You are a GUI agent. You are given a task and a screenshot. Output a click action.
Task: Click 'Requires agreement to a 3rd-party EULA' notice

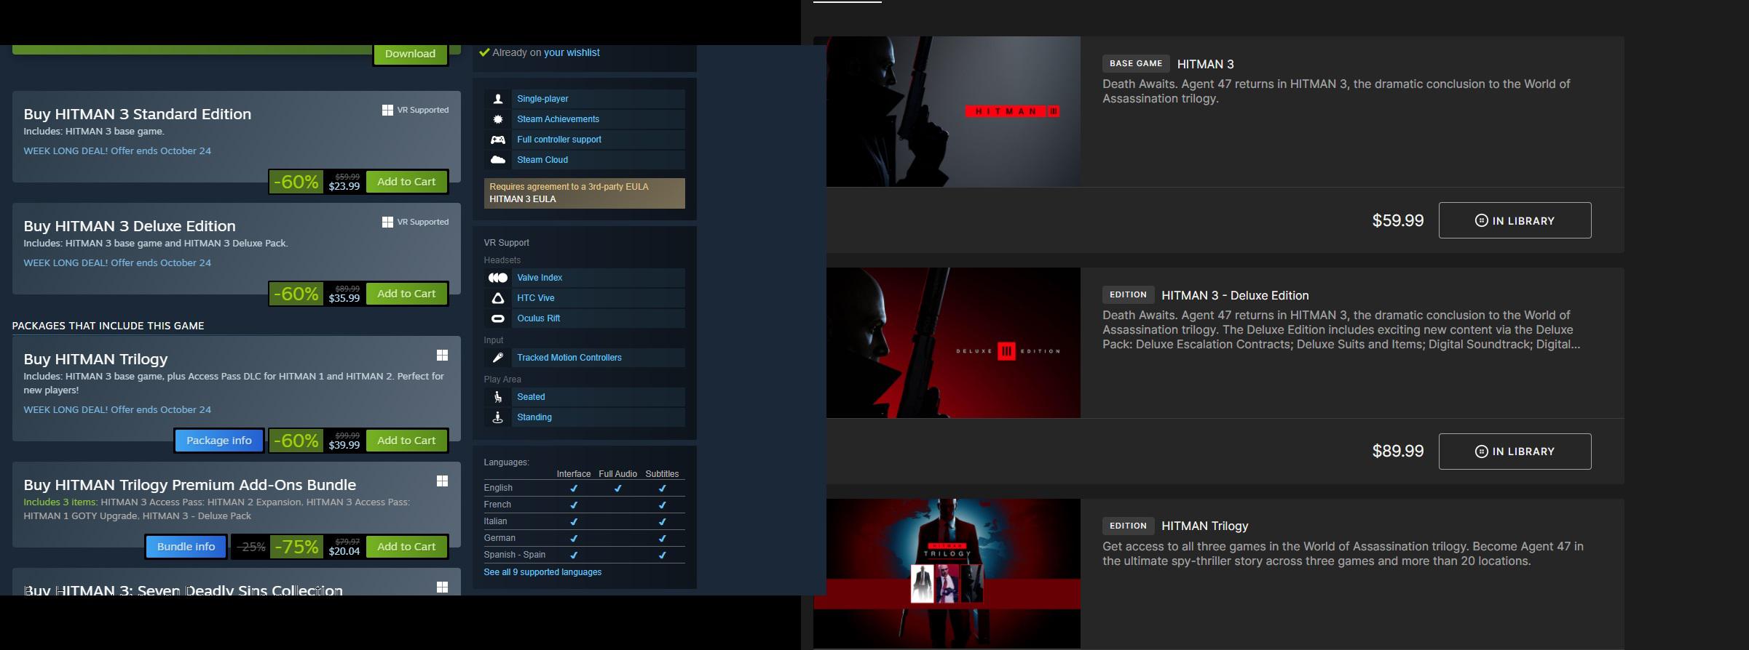pyautogui.click(x=569, y=187)
